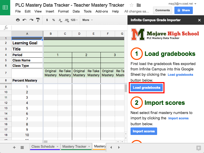Click the Import scores button
Screen dimensions: 204x153
[144, 131]
